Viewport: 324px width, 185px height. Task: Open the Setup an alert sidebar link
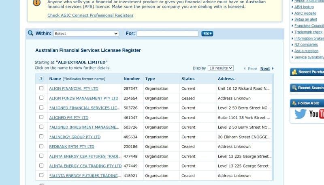306,19
